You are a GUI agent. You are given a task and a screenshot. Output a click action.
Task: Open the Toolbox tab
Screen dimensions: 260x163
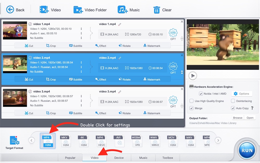tap(167, 158)
